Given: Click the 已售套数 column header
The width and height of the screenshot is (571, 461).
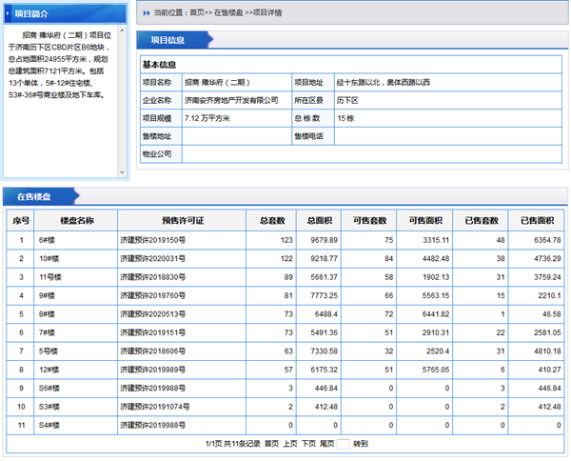Looking at the screenshot, I should pyautogui.click(x=482, y=220).
